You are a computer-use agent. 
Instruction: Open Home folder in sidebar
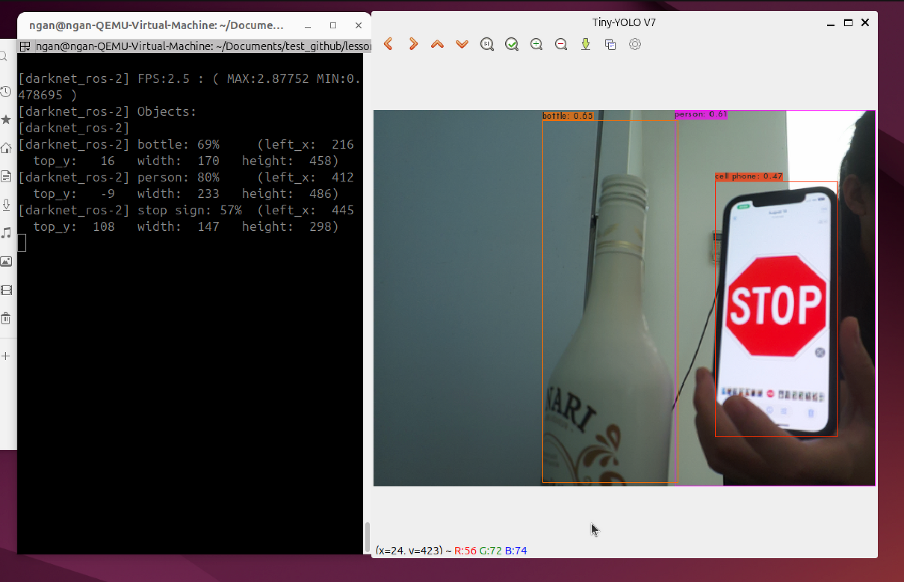tap(6, 148)
